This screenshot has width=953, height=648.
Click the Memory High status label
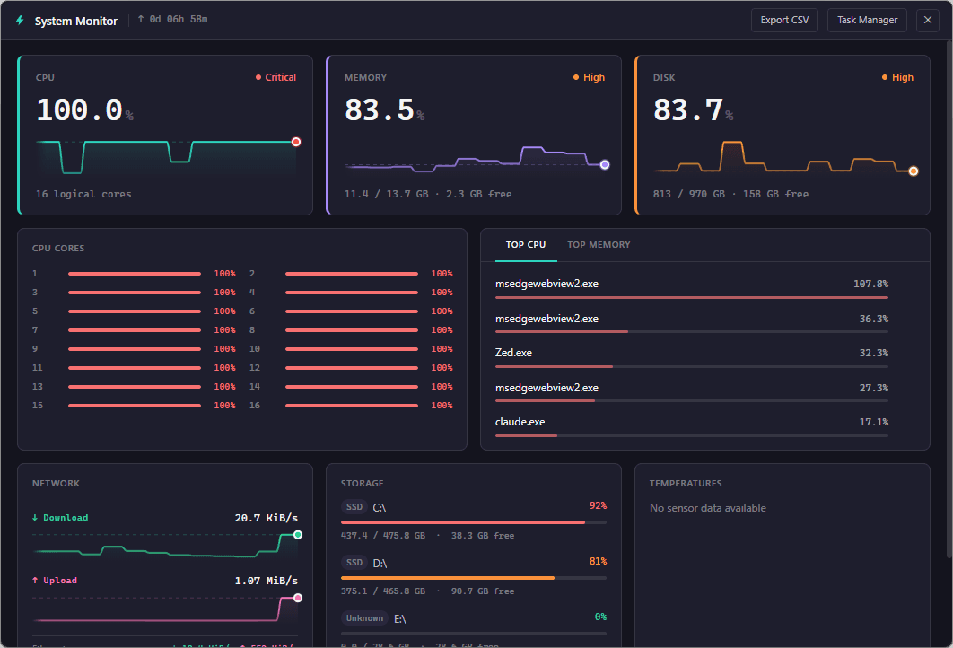589,77
